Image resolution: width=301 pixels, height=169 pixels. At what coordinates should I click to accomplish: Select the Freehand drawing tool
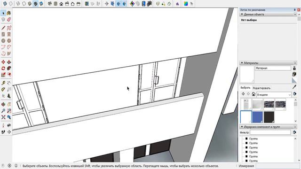pos(9,28)
